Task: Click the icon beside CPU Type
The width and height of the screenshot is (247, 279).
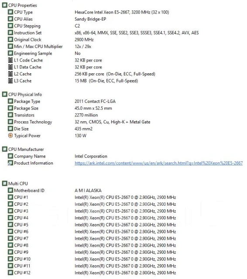Action: pos(10,12)
